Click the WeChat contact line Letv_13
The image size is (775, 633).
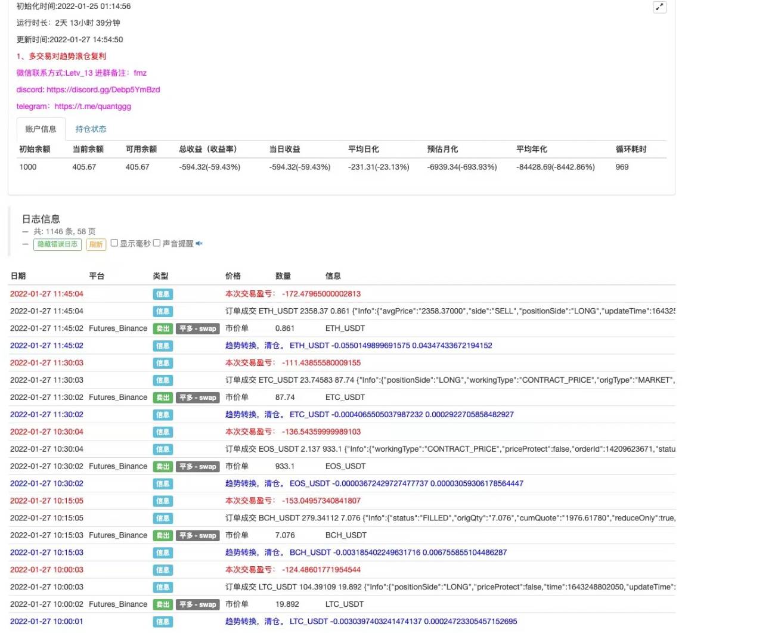coord(81,73)
